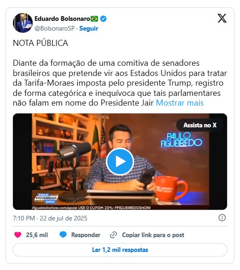Open the info circle icon
The width and height of the screenshot is (240, 270).
point(222,218)
